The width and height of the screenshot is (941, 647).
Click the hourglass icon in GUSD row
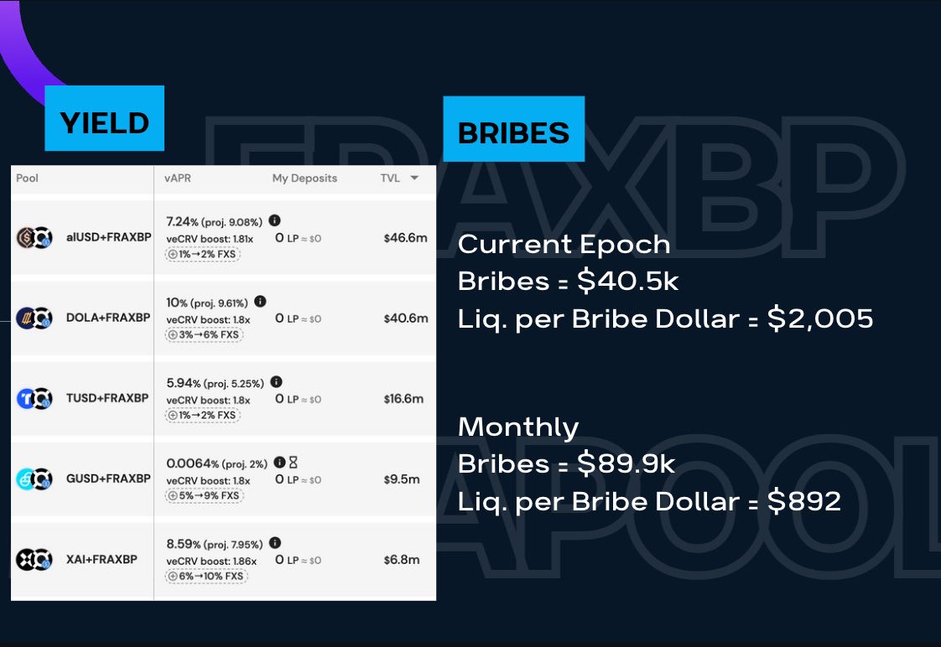293,463
